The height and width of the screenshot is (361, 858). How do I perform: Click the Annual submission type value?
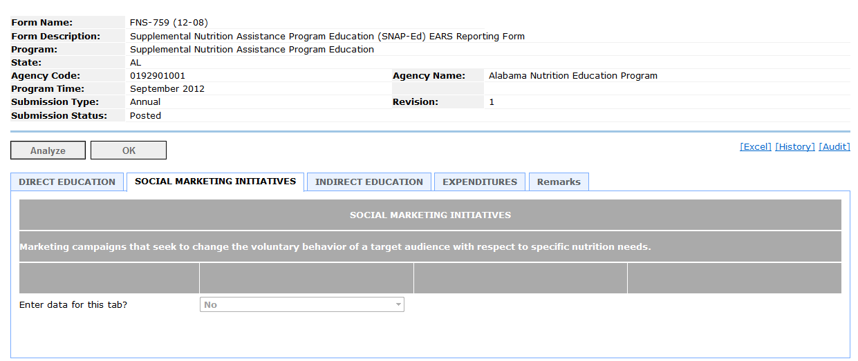145,102
